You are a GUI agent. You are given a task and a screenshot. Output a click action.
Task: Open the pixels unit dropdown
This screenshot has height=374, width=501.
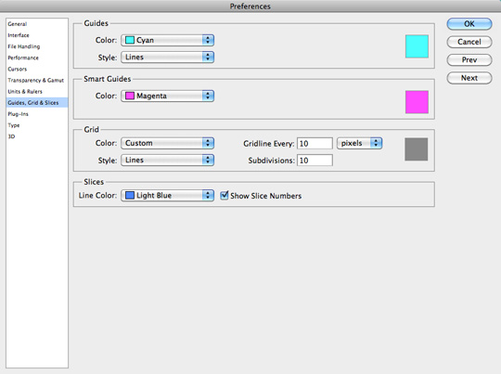(359, 143)
